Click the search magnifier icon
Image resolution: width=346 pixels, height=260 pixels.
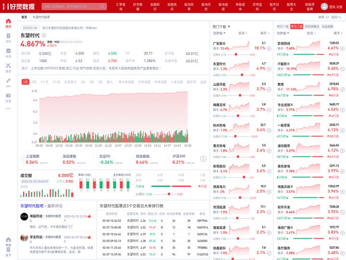click(102, 6)
